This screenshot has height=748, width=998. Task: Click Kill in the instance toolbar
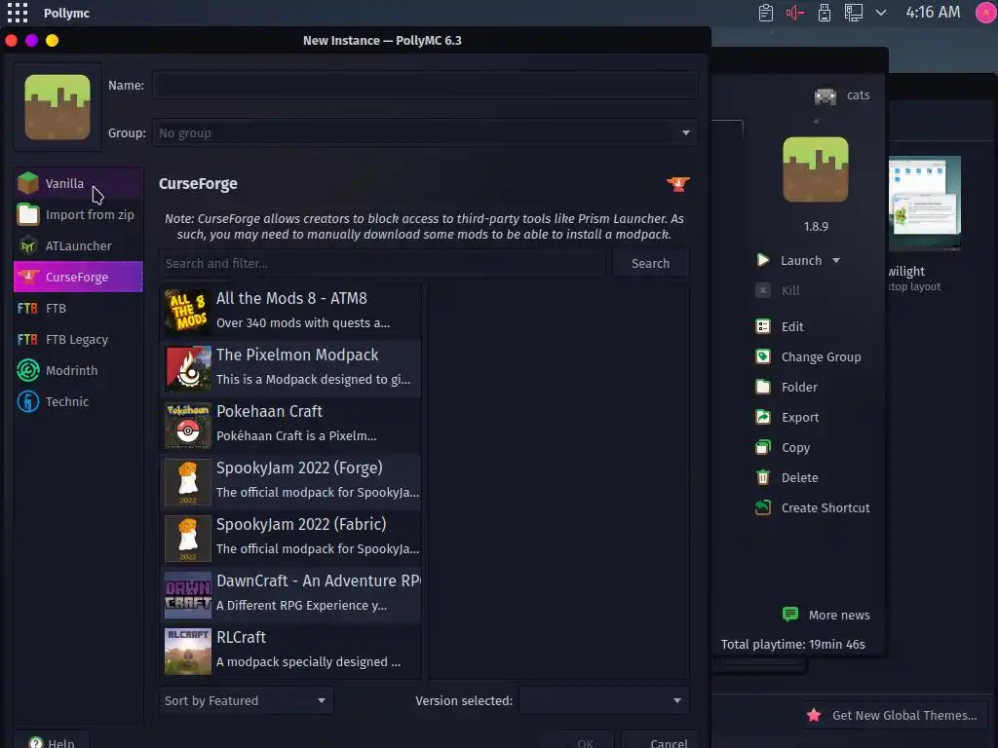[x=778, y=290]
